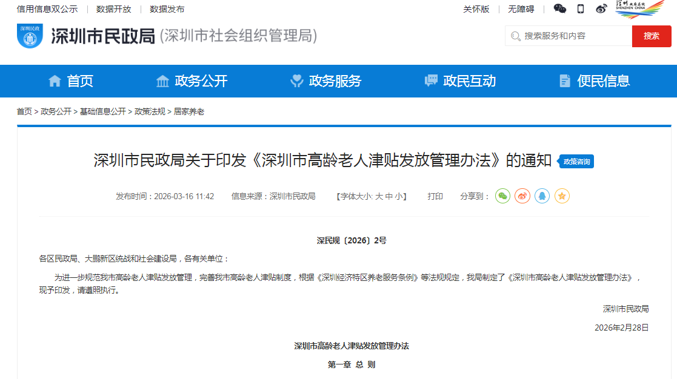Click the Shenzhen China colorful logo
The width and height of the screenshot is (677, 379).
tap(640, 10)
